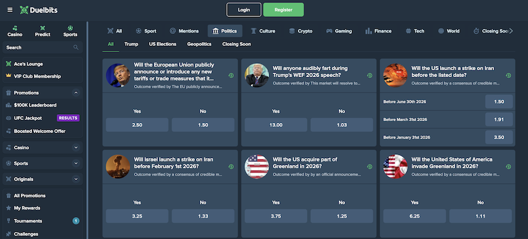
Task: Click green clock icon on US strike Iran card
Action: click(509, 76)
